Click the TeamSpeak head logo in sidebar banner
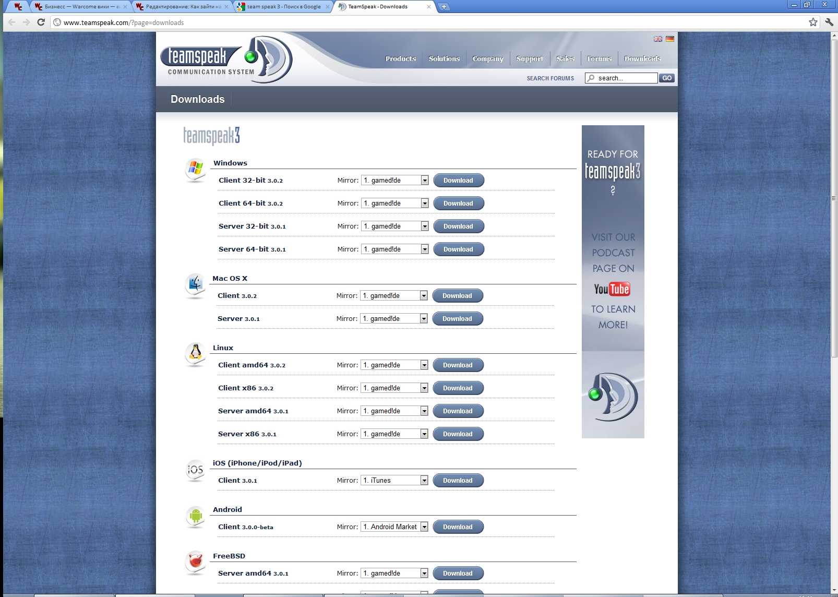Screen dimensions: 838x597 coord(613,397)
